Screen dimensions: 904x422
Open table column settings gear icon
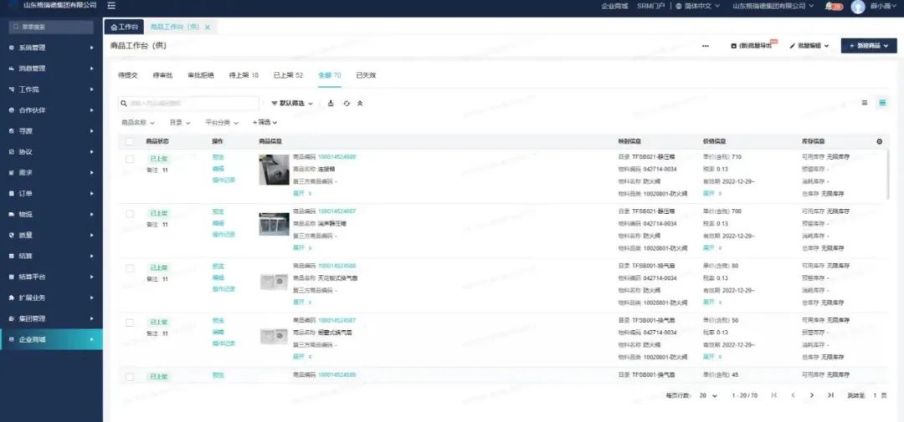(879, 141)
